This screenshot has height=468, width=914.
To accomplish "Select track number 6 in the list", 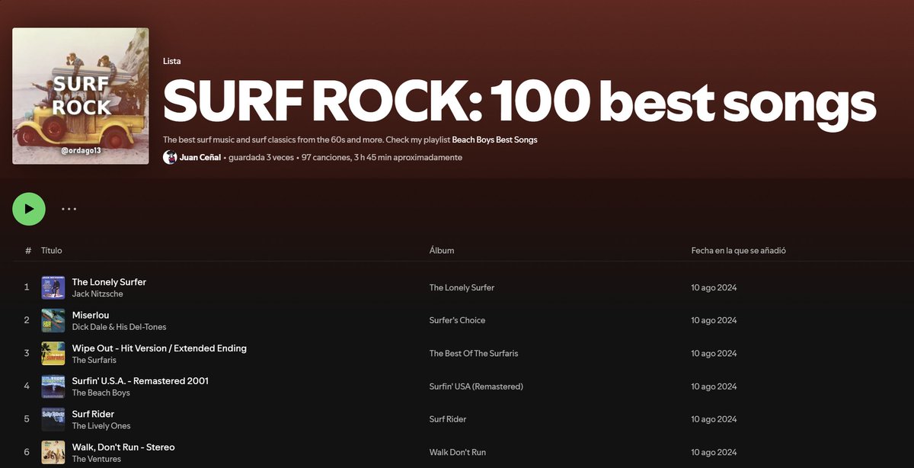I will [x=27, y=453].
